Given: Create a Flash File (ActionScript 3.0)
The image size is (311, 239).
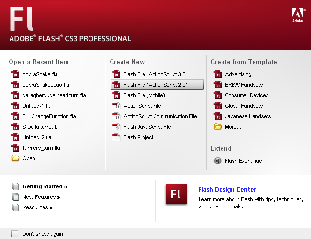Looking at the screenshot, I should point(155,74).
